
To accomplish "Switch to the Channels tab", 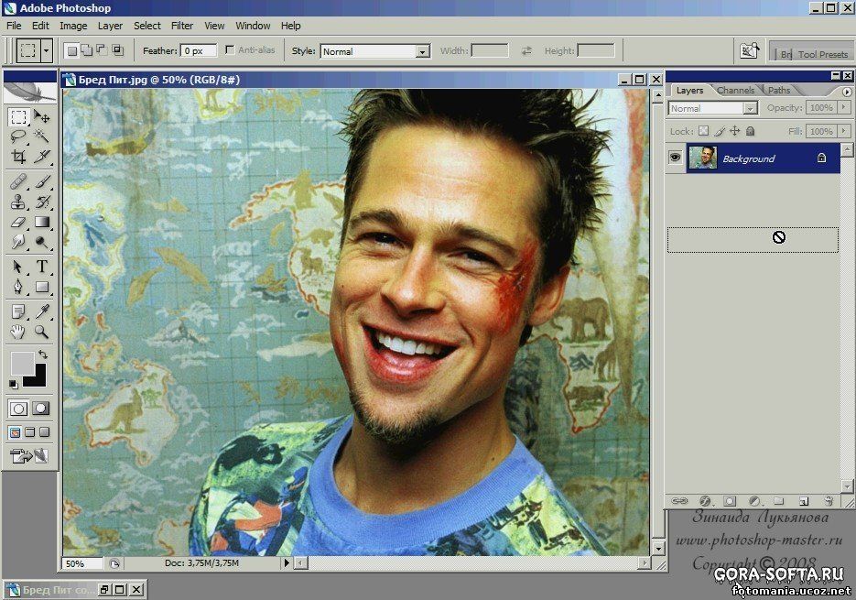I will 735,91.
